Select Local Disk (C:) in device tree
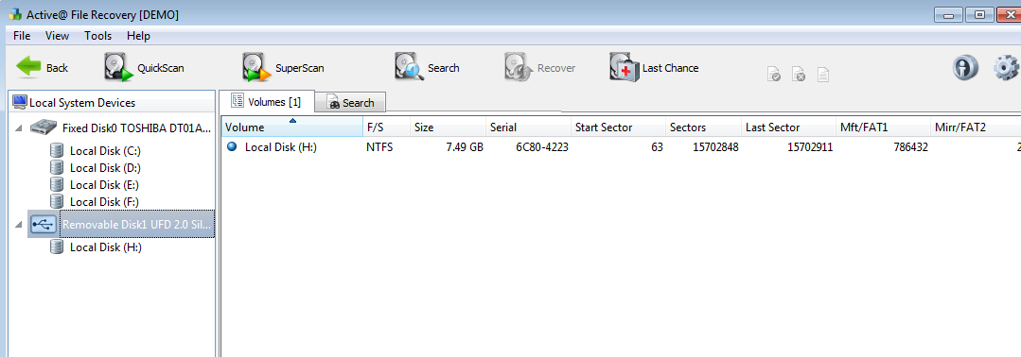 tap(104, 151)
